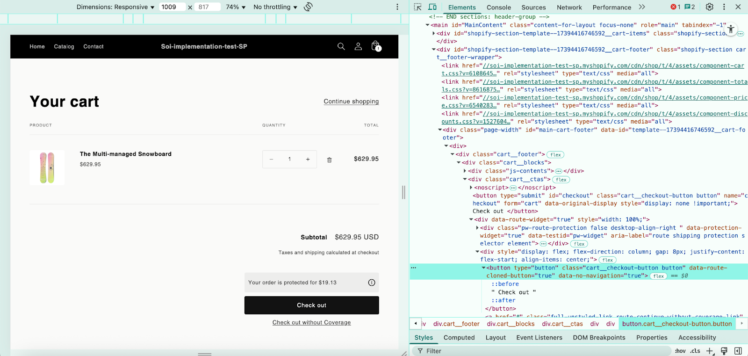This screenshot has width=748, height=356.
Task: Open the Computed styles tab
Action: [x=459, y=337]
